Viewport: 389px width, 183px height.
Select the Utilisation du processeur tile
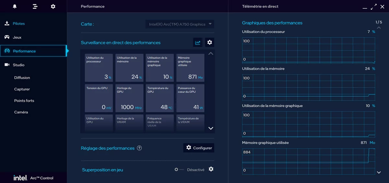(99, 68)
